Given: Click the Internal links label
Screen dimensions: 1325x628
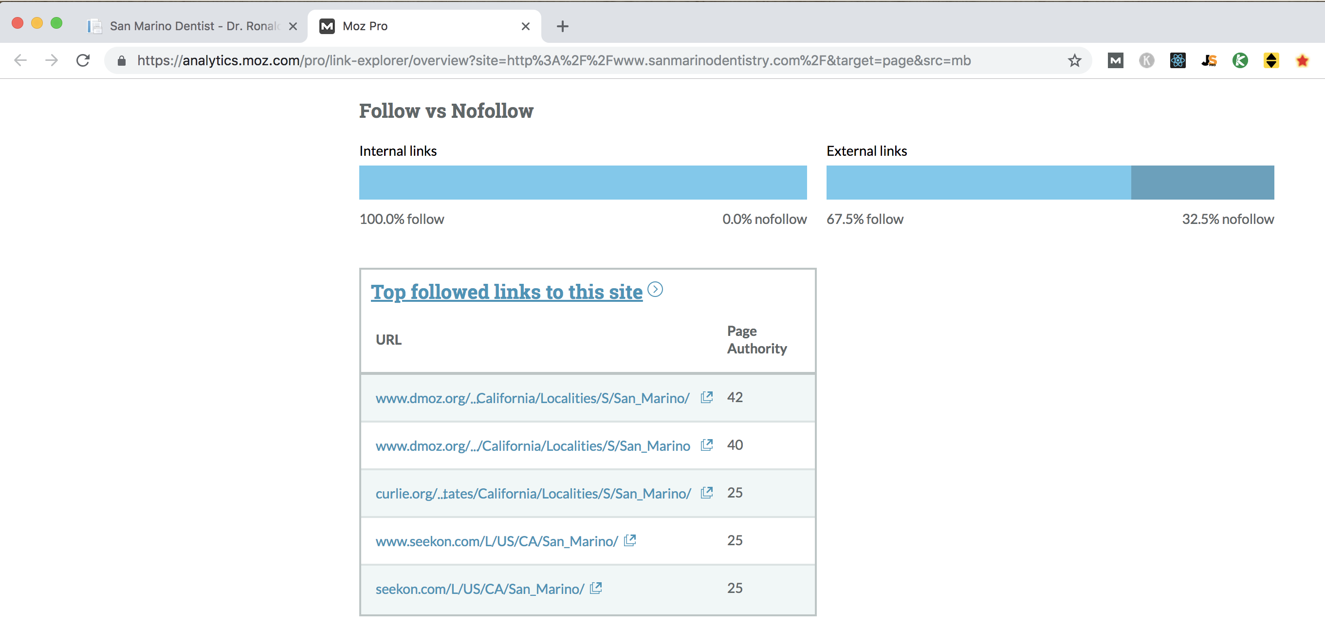Looking at the screenshot, I should [398, 151].
